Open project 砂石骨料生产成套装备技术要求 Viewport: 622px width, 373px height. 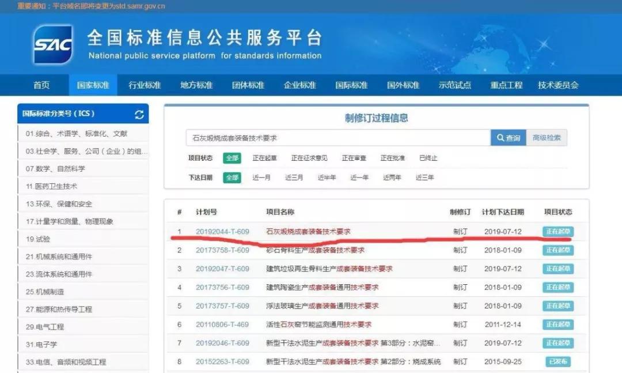click(315, 250)
